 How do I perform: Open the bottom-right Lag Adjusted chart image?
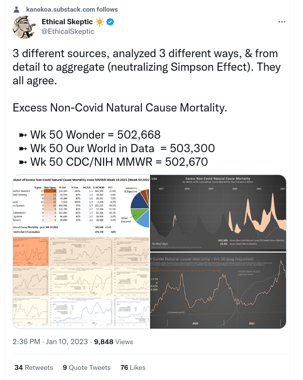pyautogui.click(x=218, y=290)
